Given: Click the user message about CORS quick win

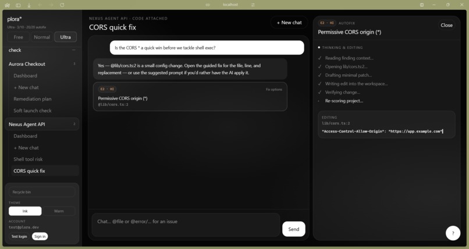Looking at the screenshot, I should coord(207,48).
